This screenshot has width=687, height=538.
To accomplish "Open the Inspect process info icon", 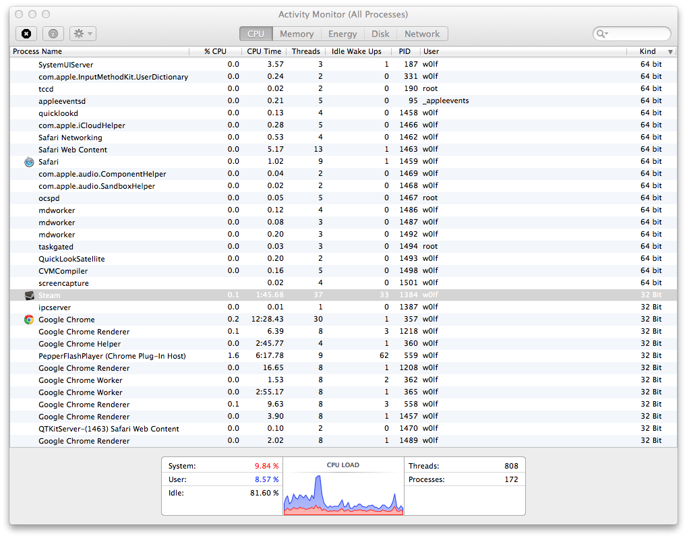I will tap(53, 34).
